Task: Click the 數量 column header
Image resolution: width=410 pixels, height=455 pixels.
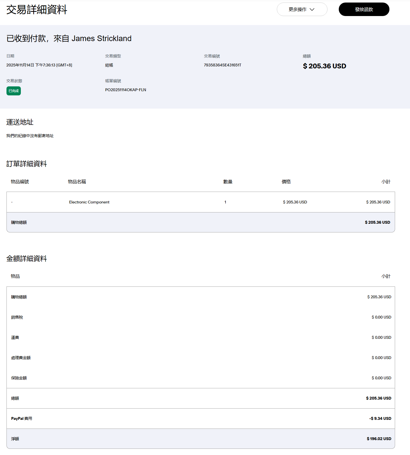Action: [228, 182]
